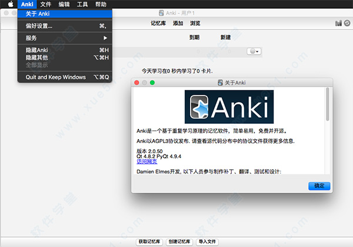Image resolution: width=353 pixels, height=247 pixels.
Task: Click 获取记忆库 button
Action: point(149,242)
